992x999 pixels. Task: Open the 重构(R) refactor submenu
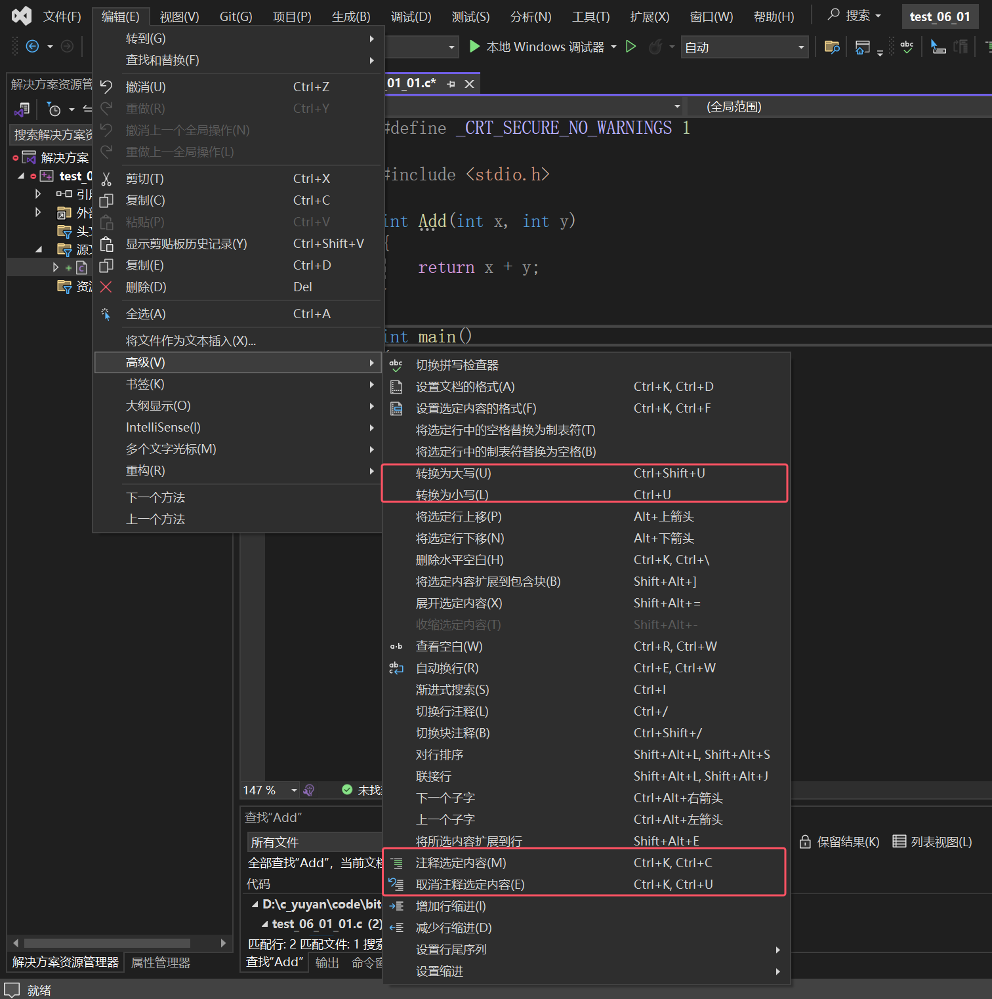tap(238, 470)
